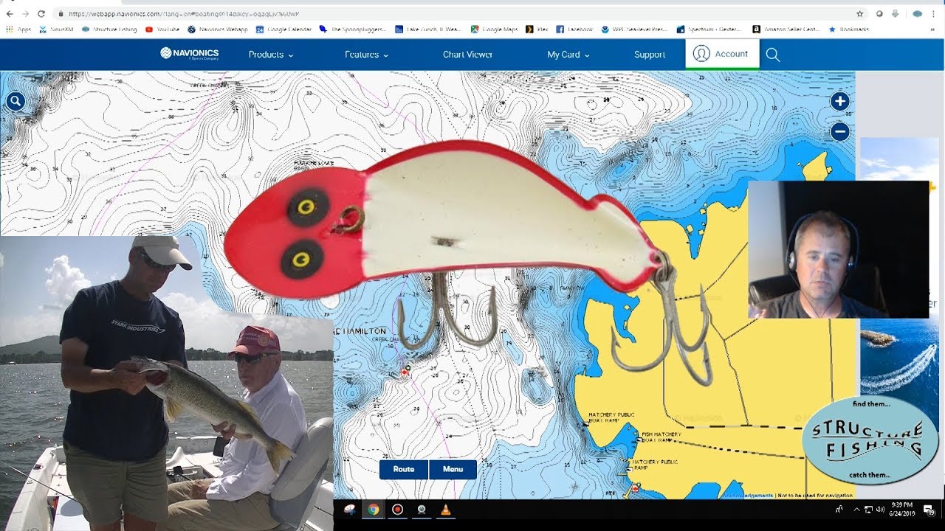Click the Structure Fishing logo overlay
The width and height of the screenshot is (945, 531).
tap(870, 440)
